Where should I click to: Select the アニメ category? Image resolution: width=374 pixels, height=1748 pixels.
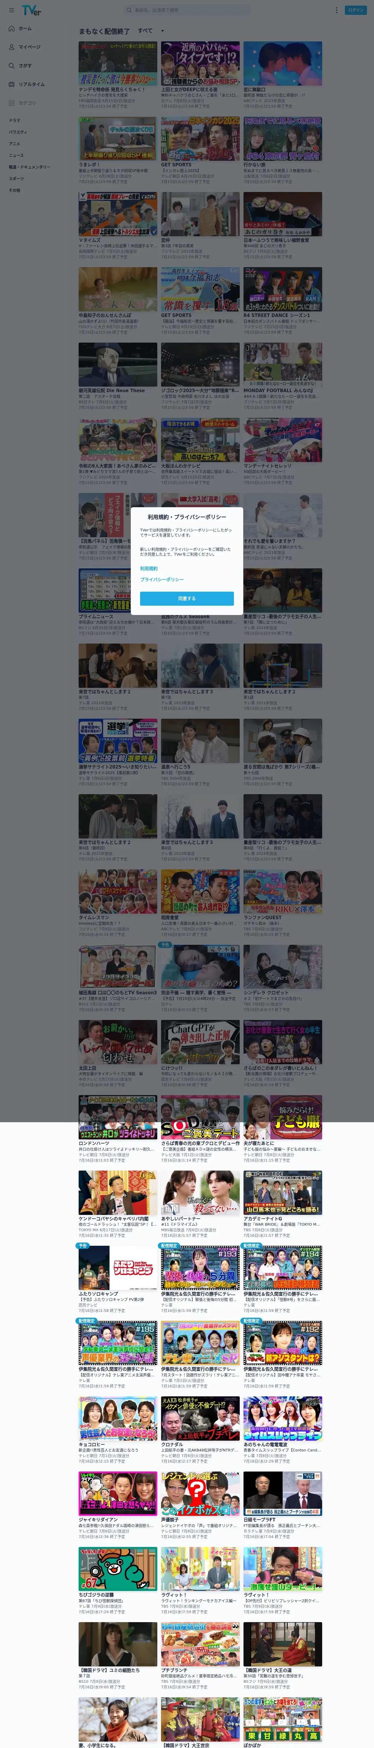tap(14, 144)
